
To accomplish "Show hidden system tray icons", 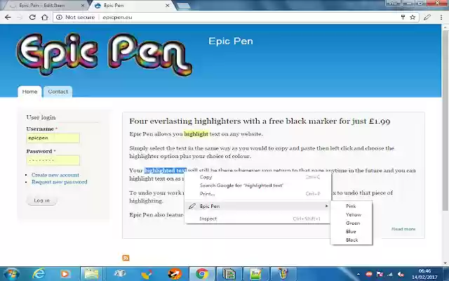I will 358,275.
